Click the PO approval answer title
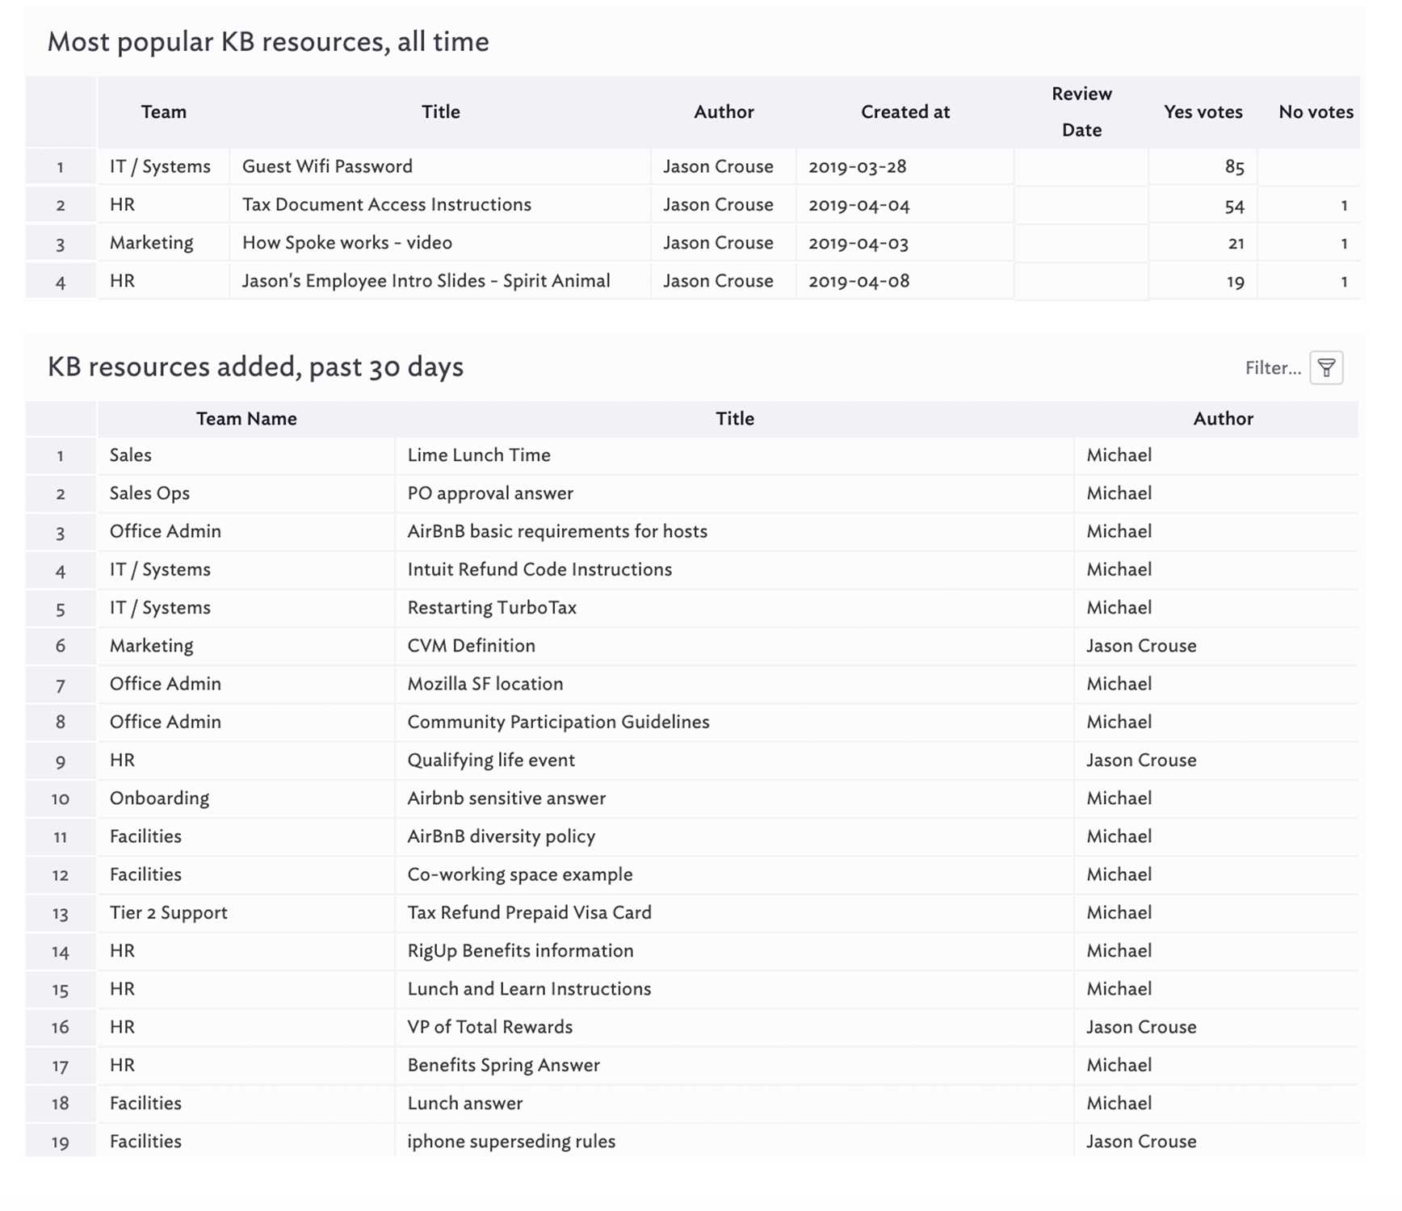 (x=490, y=493)
